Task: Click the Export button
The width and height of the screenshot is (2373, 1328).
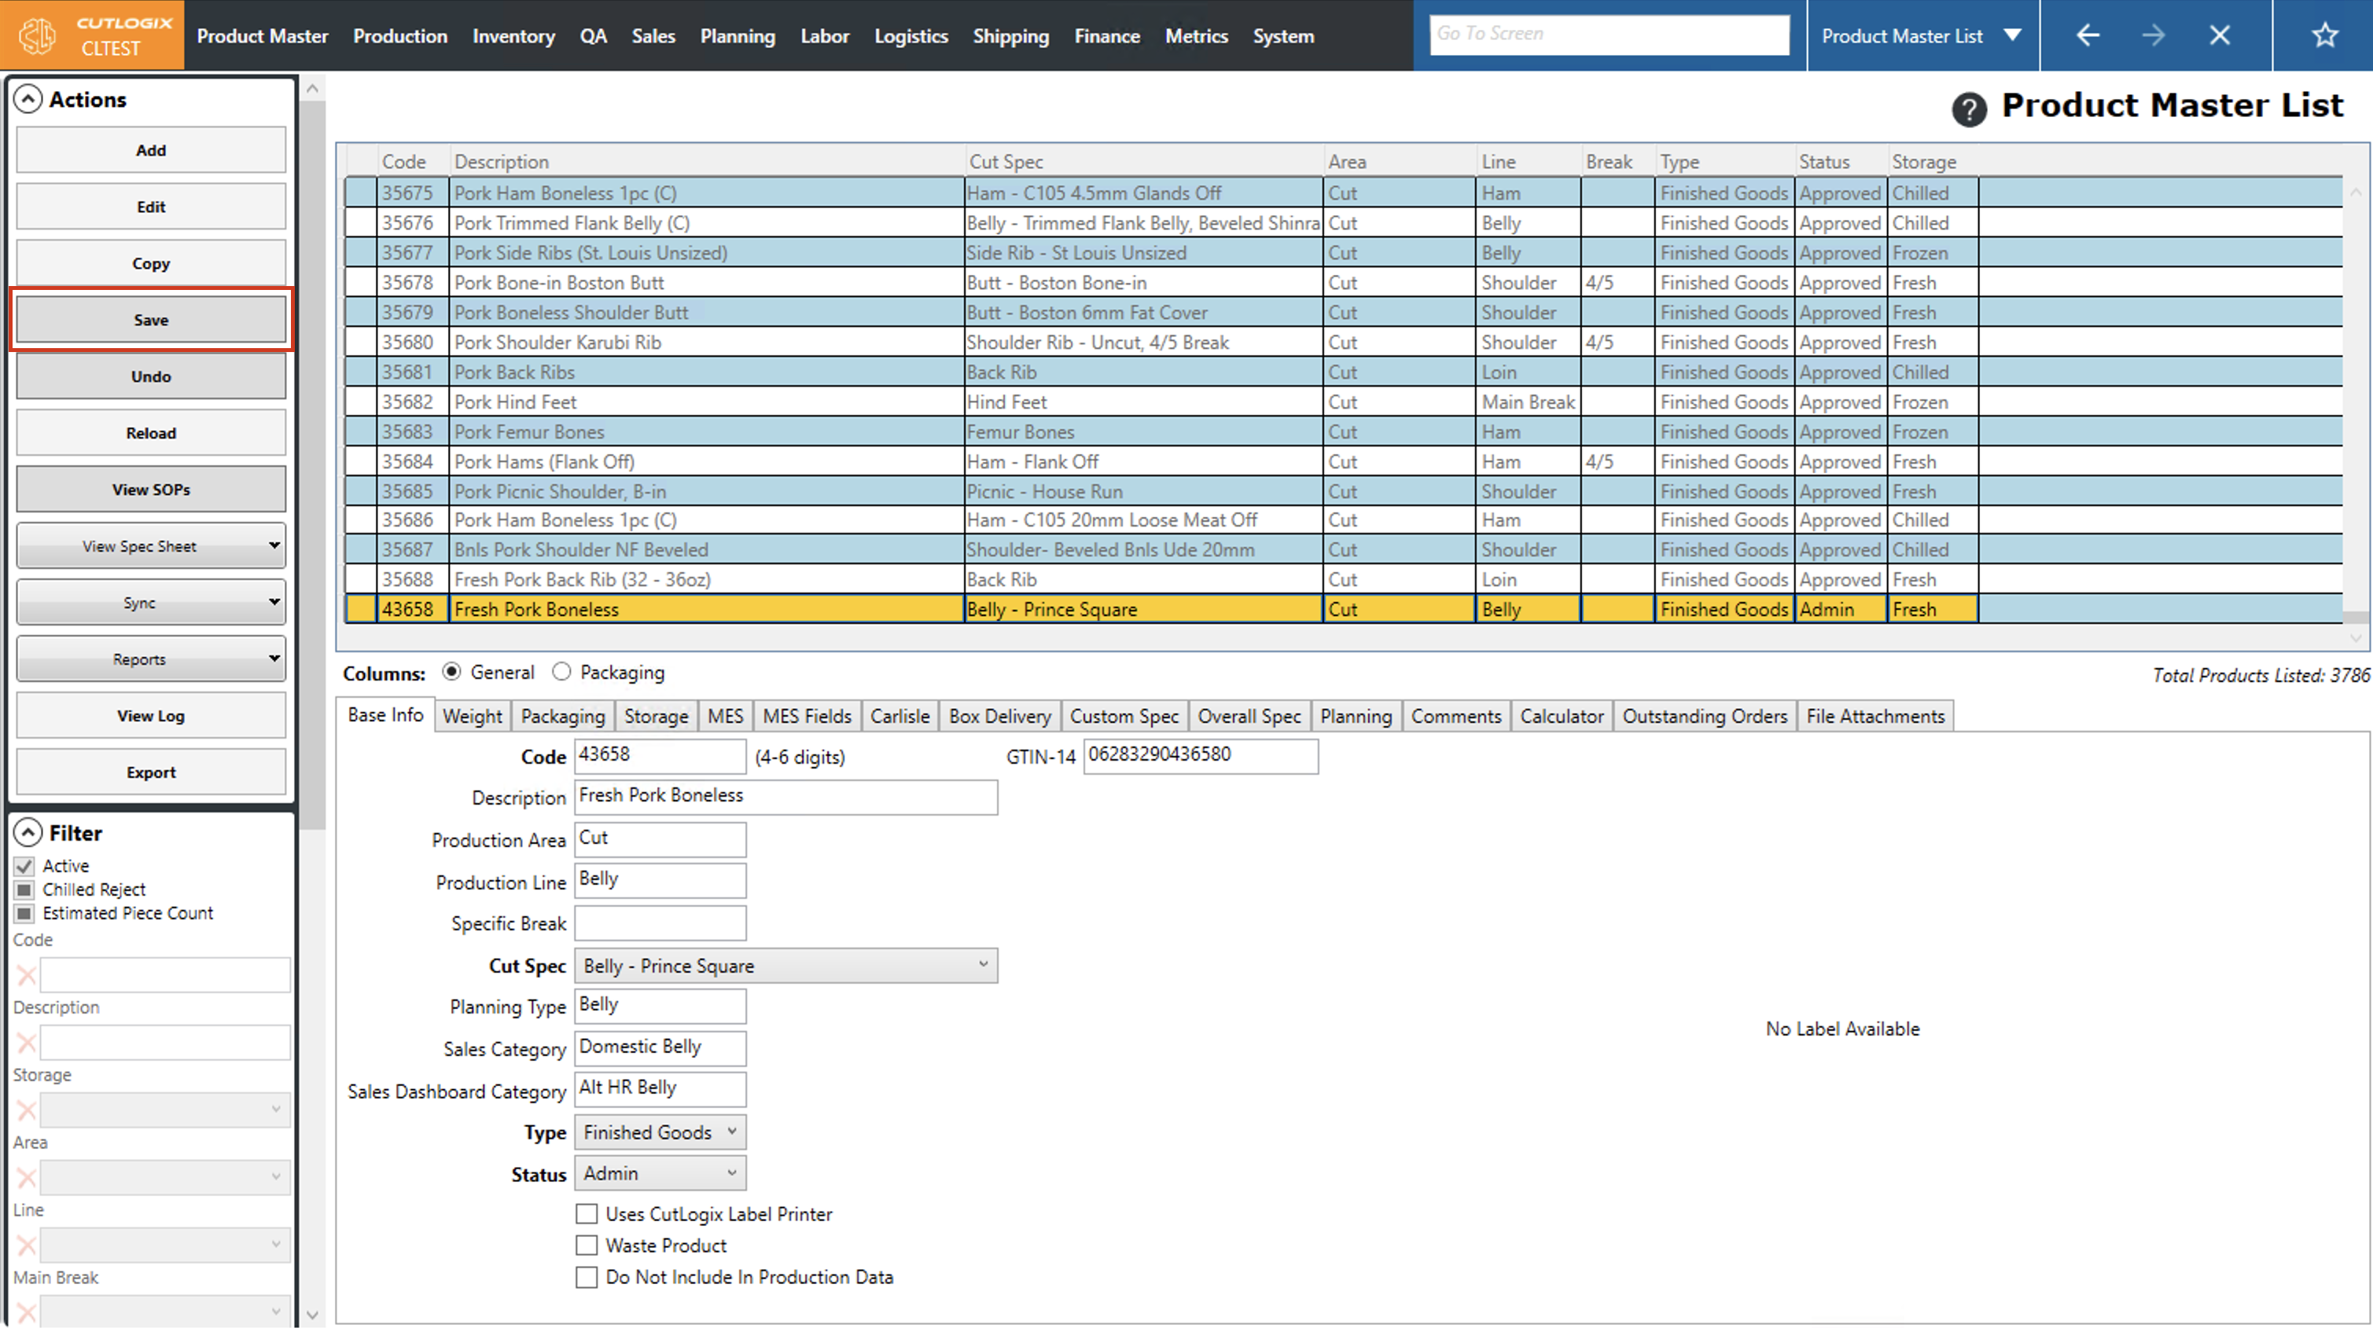Action: (151, 772)
